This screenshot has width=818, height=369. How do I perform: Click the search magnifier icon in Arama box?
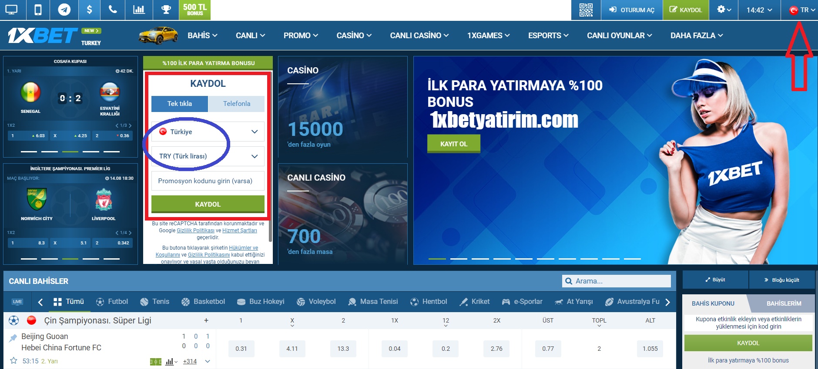(x=569, y=281)
